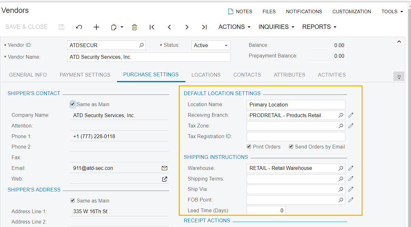This screenshot has height=227, width=411.
Task: Open the Reports dropdown menu
Action: pos(319,27)
